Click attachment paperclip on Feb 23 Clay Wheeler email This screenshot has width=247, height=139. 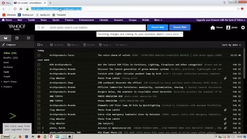click(225, 78)
